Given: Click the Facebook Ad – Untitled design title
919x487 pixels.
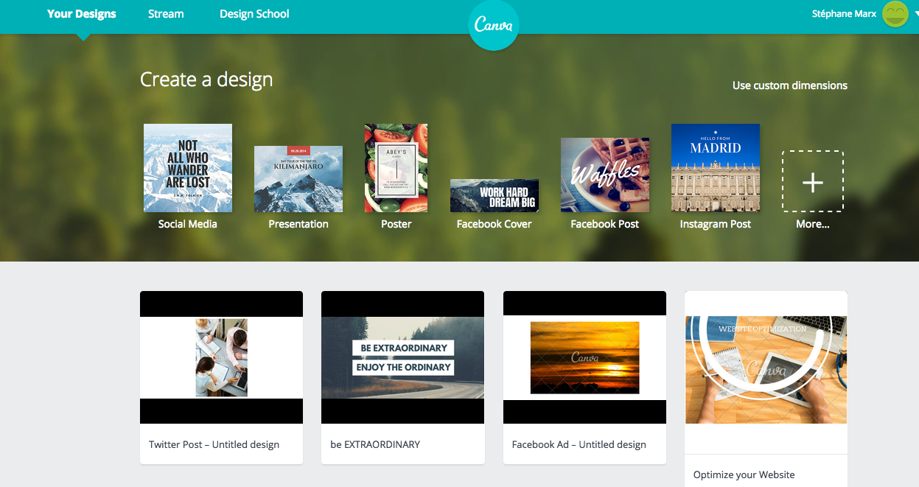Looking at the screenshot, I should [x=579, y=444].
